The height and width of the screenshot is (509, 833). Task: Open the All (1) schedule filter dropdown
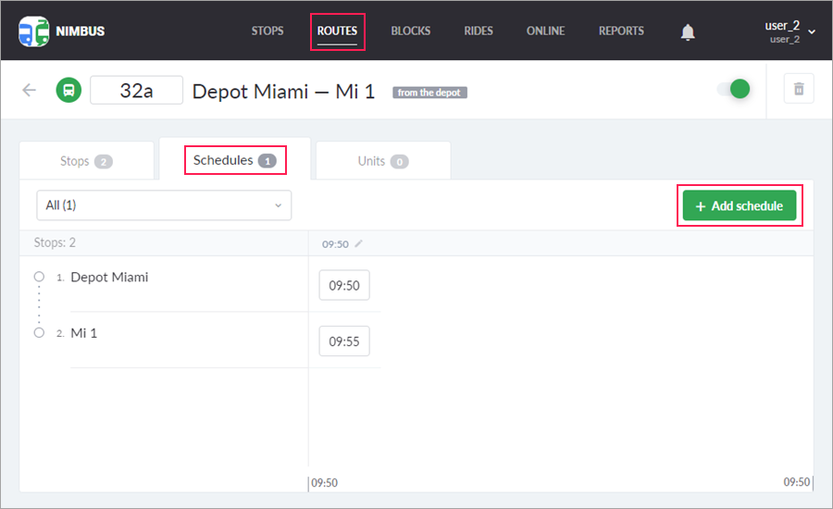point(164,205)
